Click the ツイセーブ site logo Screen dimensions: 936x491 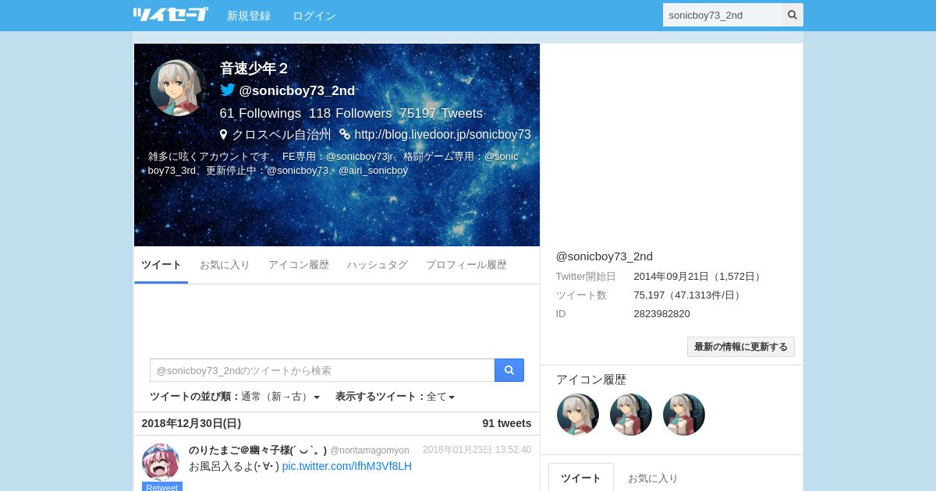tap(170, 15)
